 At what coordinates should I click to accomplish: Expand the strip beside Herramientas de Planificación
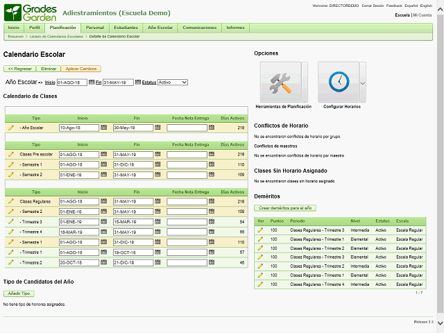305,83
